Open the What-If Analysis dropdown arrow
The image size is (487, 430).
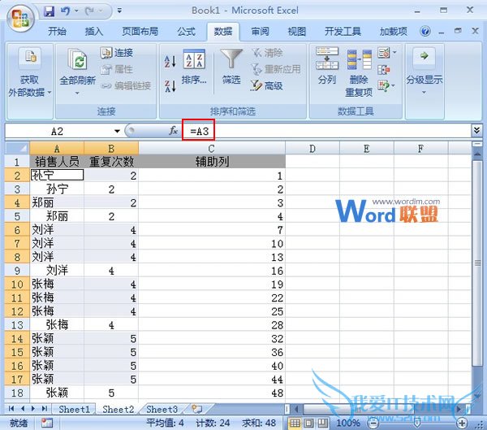[394, 85]
